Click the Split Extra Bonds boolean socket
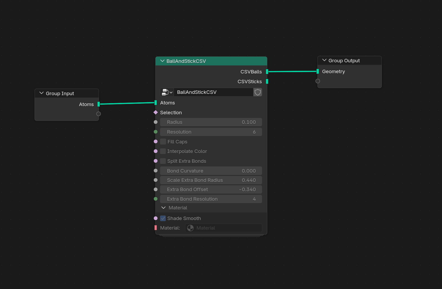Screen dimensions: 442x289 [x=156, y=161]
